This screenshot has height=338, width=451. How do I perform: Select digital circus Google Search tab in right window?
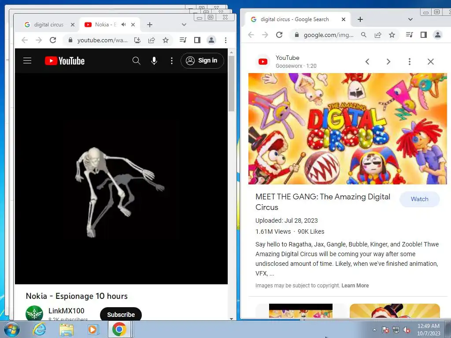295,19
